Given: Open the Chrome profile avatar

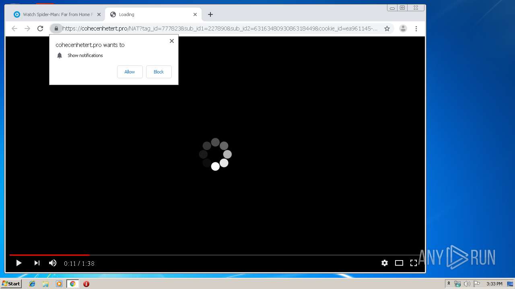Looking at the screenshot, I should pyautogui.click(x=403, y=28).
